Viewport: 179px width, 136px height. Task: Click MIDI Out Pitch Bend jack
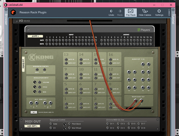(x=69, y=124)
